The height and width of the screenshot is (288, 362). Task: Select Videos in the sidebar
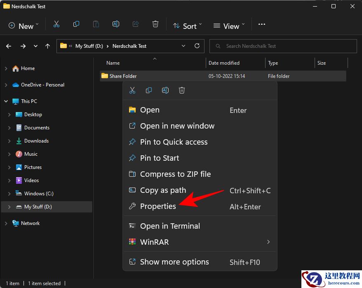point(31,180)
